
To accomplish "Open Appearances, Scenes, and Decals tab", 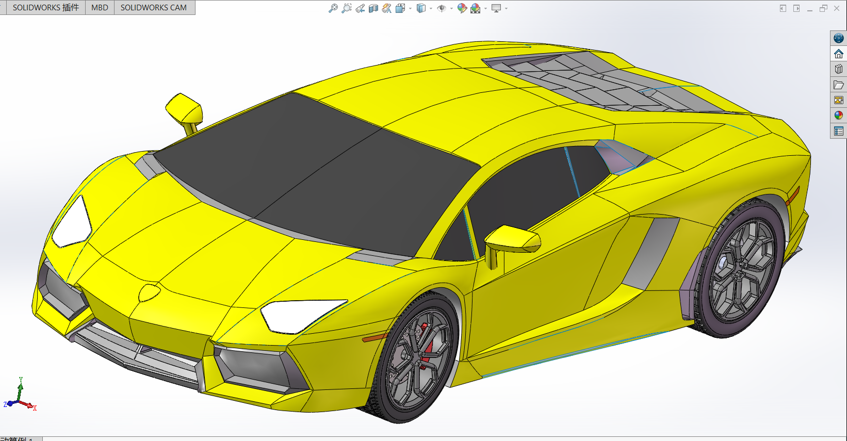I will 839,116.
